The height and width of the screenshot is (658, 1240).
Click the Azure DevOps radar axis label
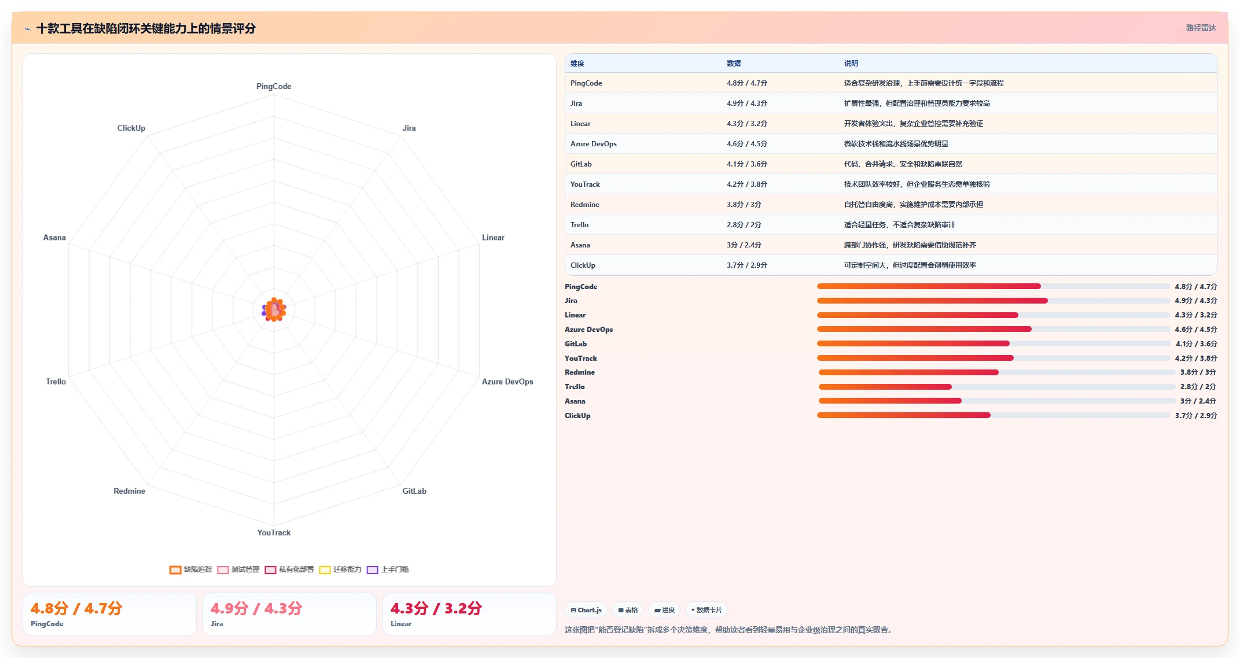pos(507,382)
